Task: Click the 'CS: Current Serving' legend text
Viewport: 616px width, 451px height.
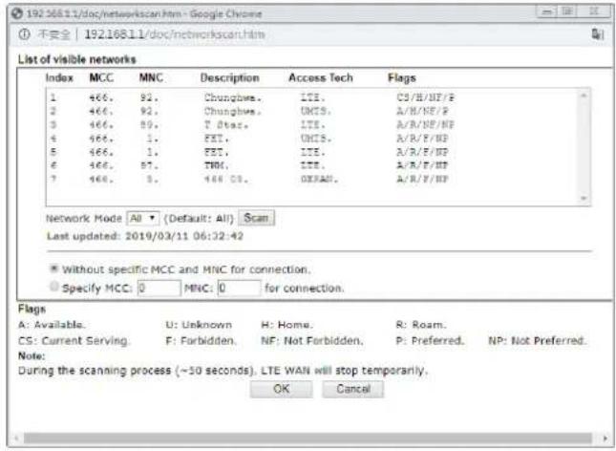Action: point(74,341)
